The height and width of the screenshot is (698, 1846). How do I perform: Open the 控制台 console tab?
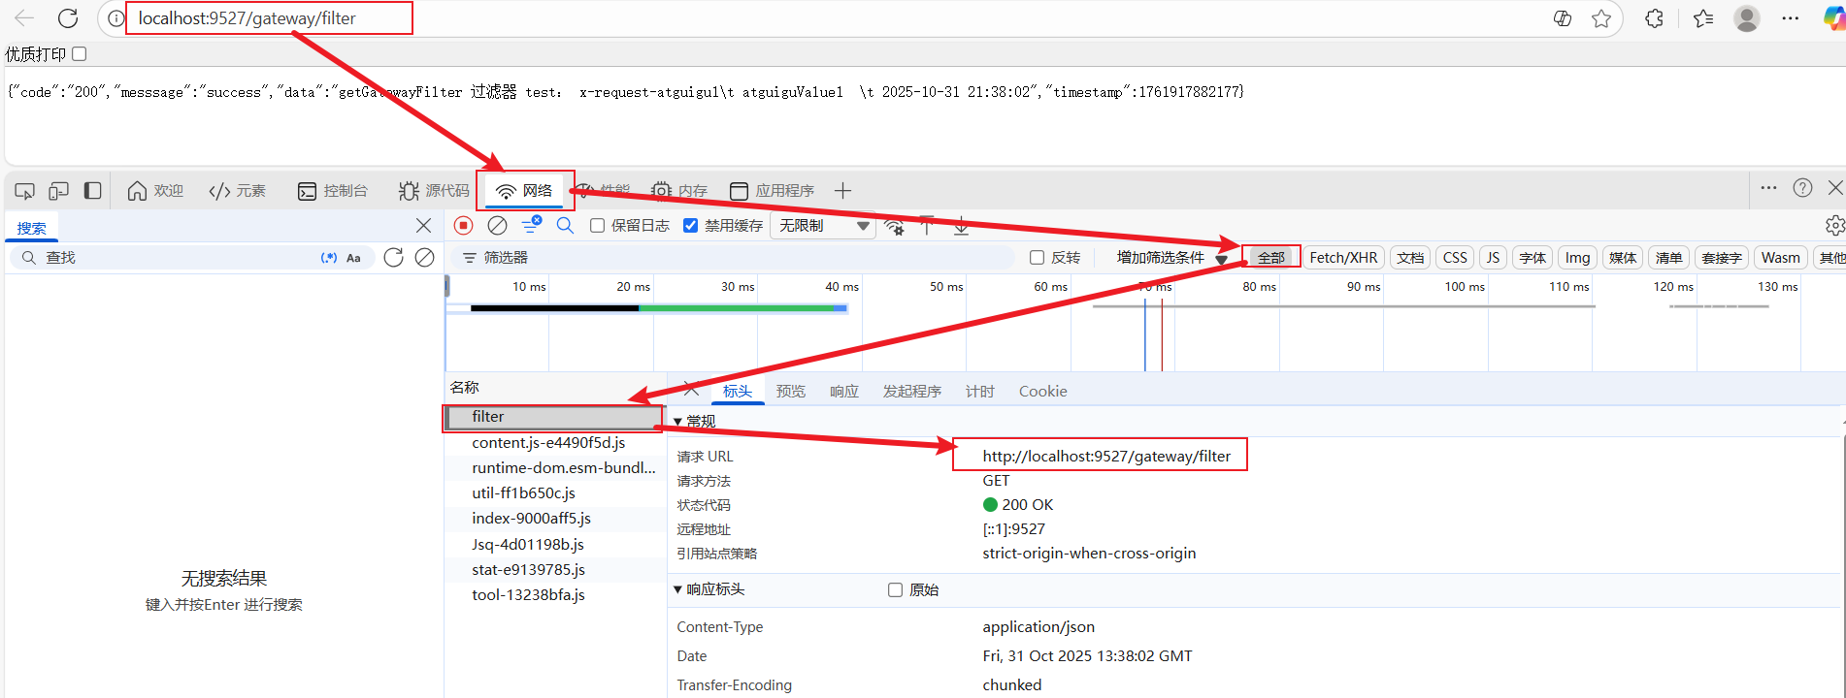(x=333, y=191)
